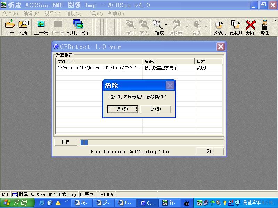Click the yellow key tray icon

[225, 203]
